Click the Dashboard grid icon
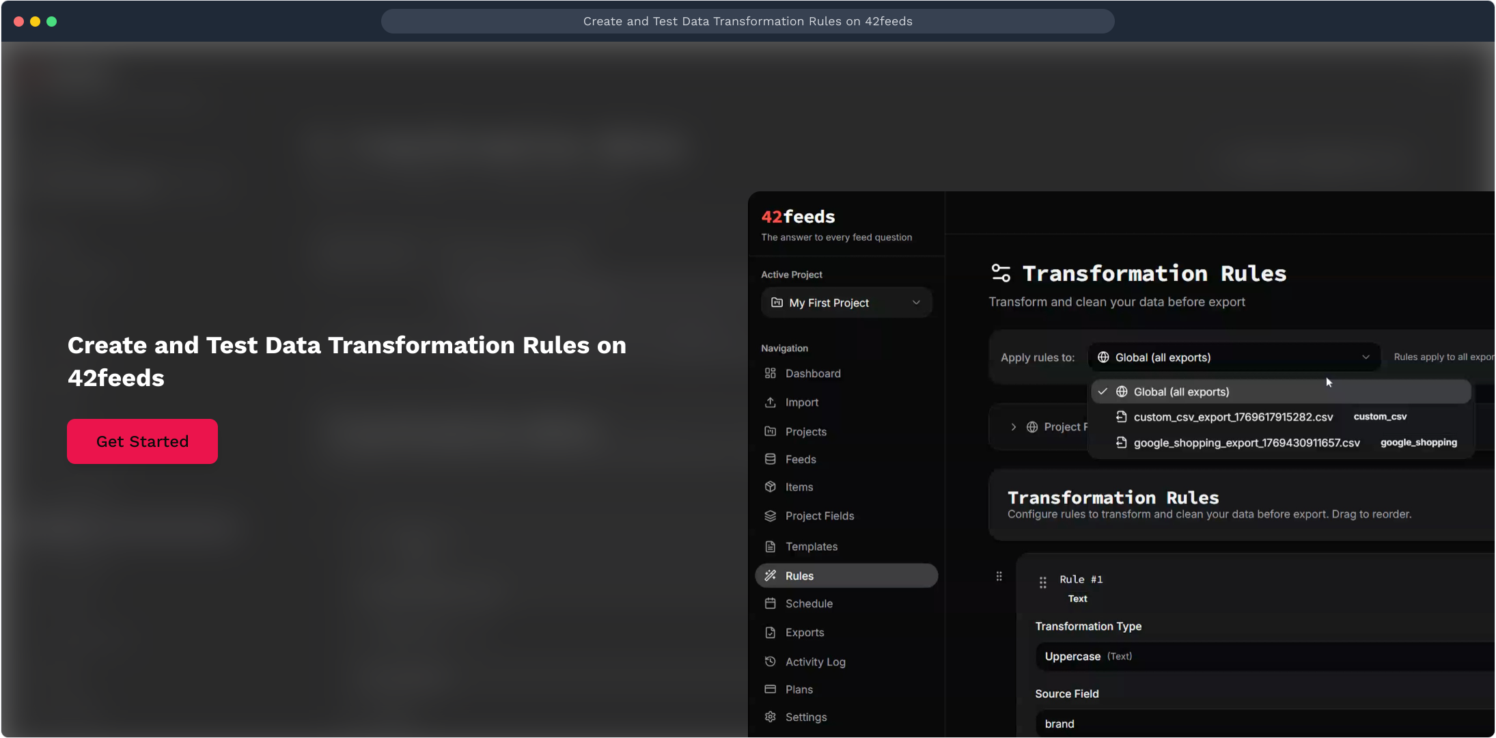 770,373
